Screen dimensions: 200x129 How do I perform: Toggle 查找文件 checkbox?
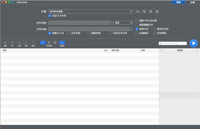click(137, 29)
